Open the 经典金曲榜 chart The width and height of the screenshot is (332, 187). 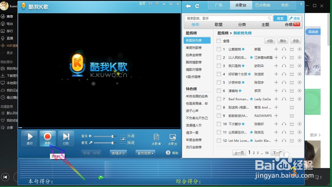point(194,55)
